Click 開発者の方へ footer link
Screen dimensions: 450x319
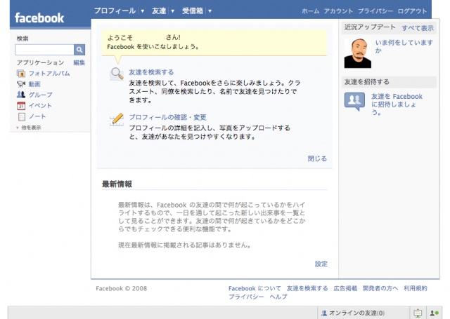(x=380, y=288)
